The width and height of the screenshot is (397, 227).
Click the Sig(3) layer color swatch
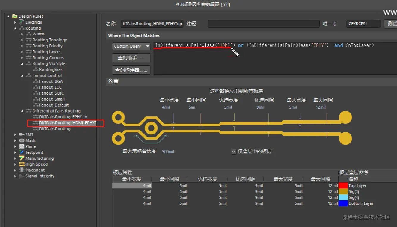click(x=343, y=192)
